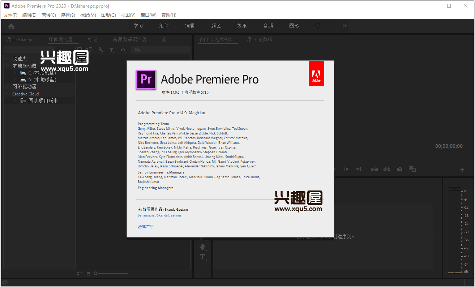Open the 音频剪辑混合器 panel tab
This screenshot has height=287, width=475.
(130, 40)
